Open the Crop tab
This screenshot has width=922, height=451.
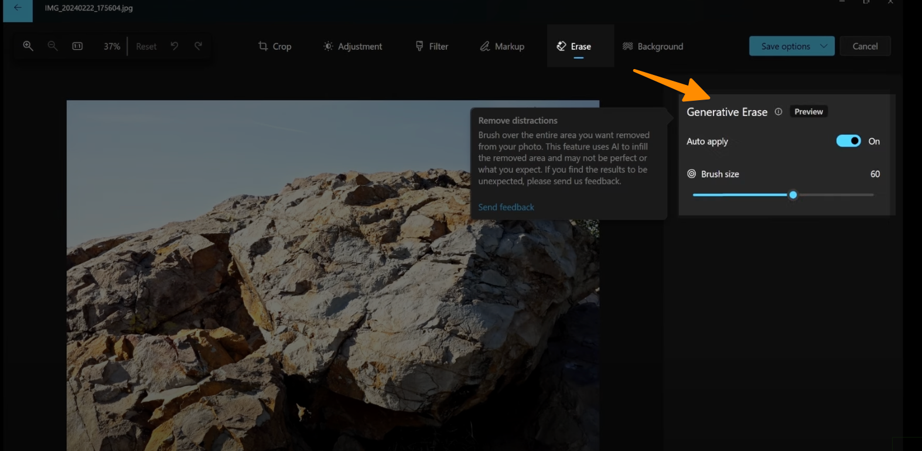[275, 46]
